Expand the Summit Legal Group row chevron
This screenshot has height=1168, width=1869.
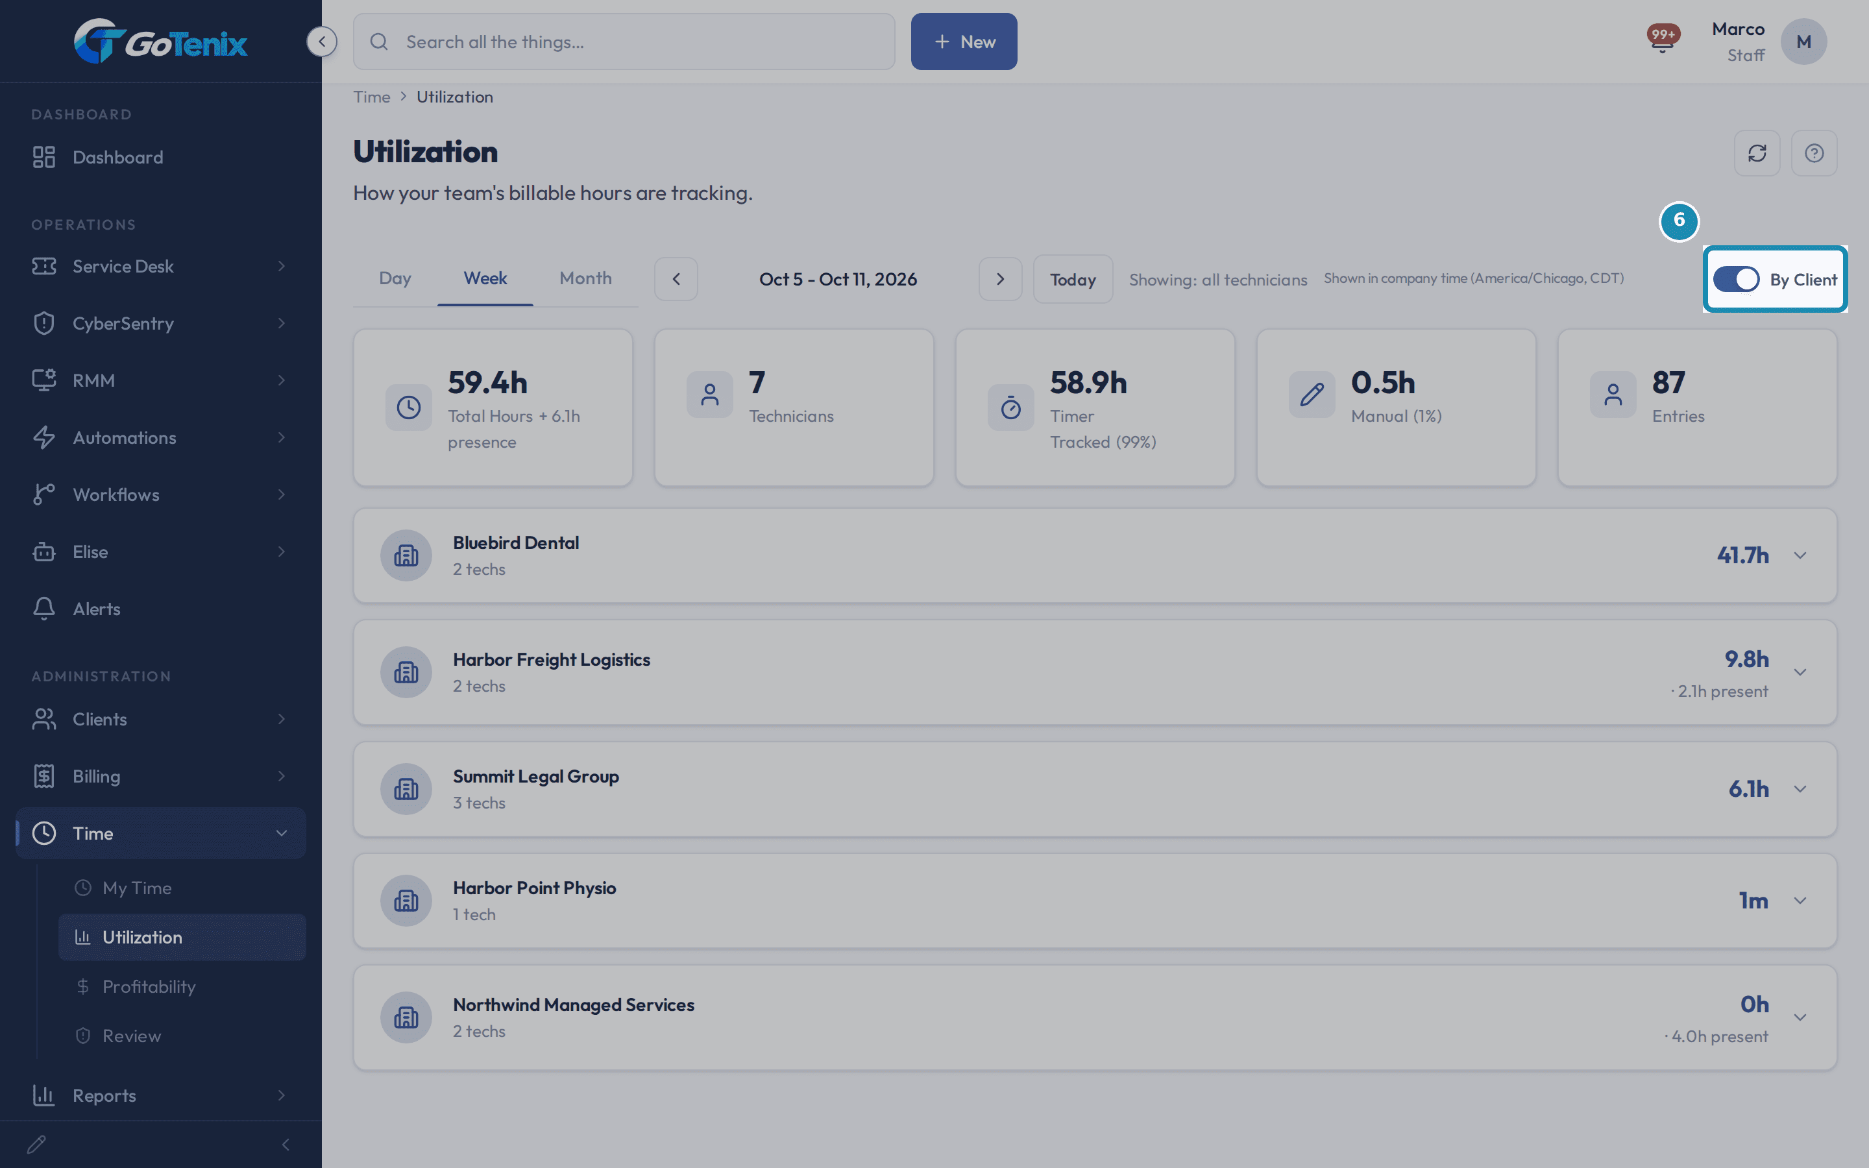[x=1800, y=790]
